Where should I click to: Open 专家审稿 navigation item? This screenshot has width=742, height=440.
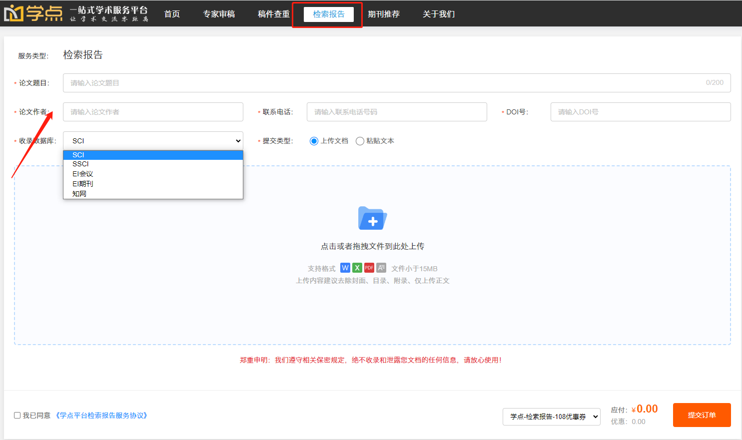click(219, 14)
